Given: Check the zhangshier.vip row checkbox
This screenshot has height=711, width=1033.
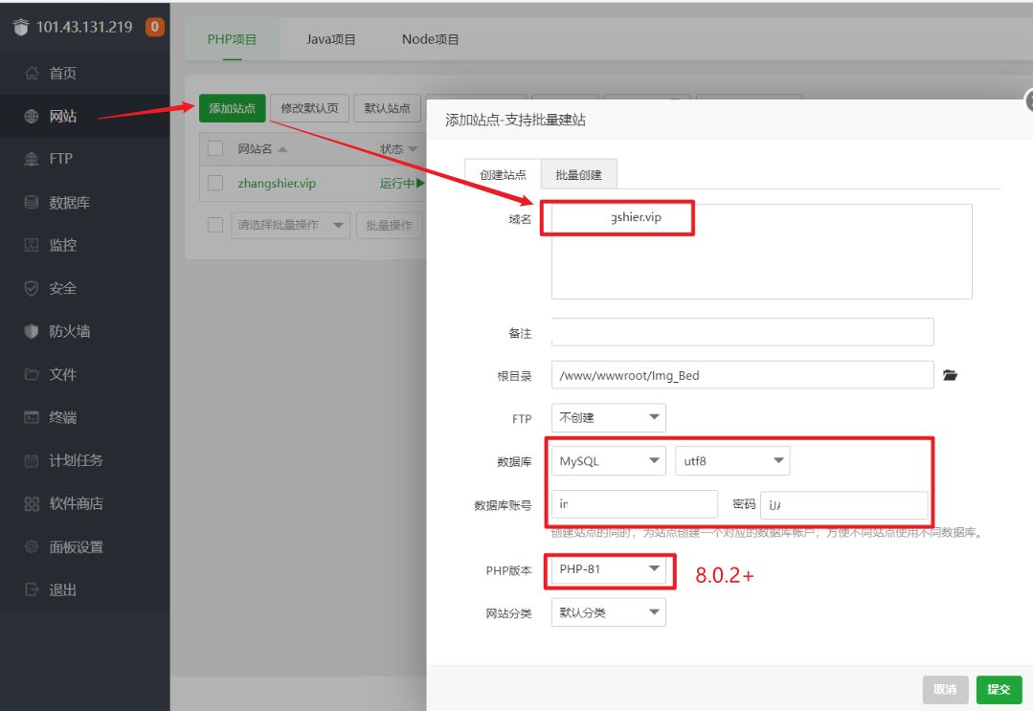Looking at the screenshot, I should 215,183.
